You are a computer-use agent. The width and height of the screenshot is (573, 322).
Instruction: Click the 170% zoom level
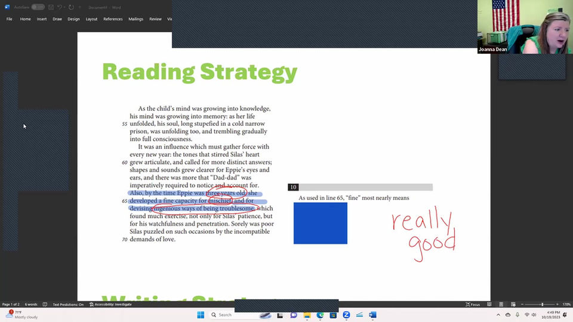566,304
